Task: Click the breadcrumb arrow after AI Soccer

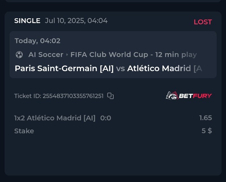Action: coord(67,55)
